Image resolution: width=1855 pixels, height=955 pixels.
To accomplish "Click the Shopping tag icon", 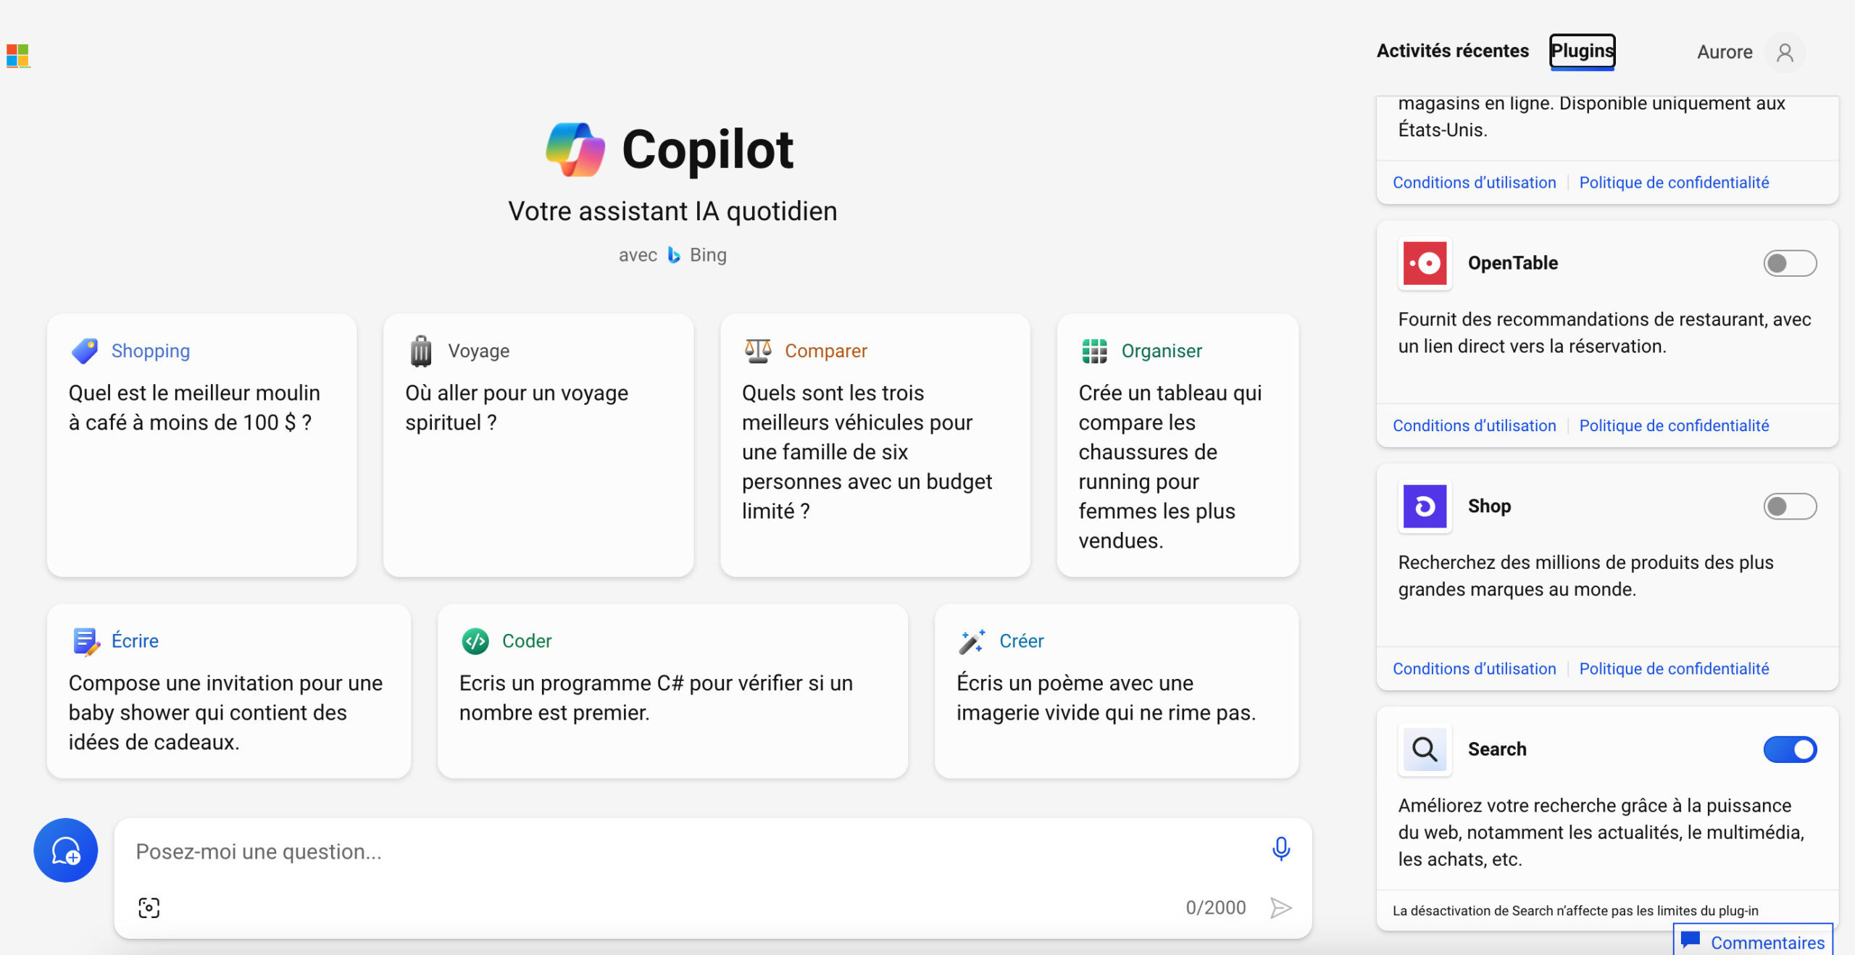I will pos(85,351).
